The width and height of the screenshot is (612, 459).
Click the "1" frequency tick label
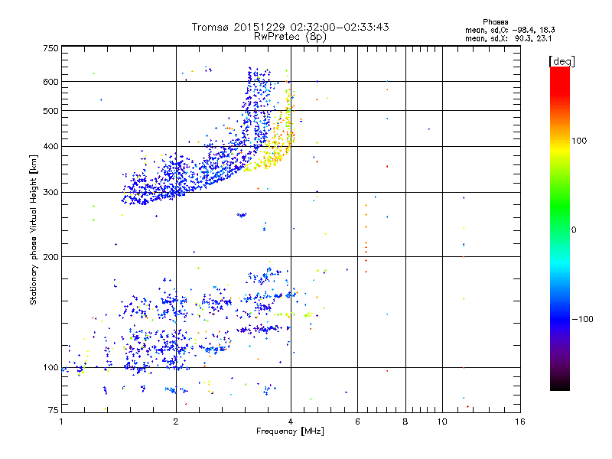coord(61,422)
